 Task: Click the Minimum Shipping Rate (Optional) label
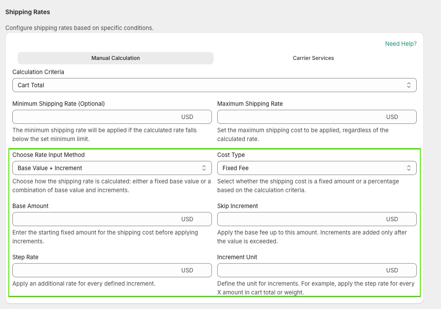(59, 104)
